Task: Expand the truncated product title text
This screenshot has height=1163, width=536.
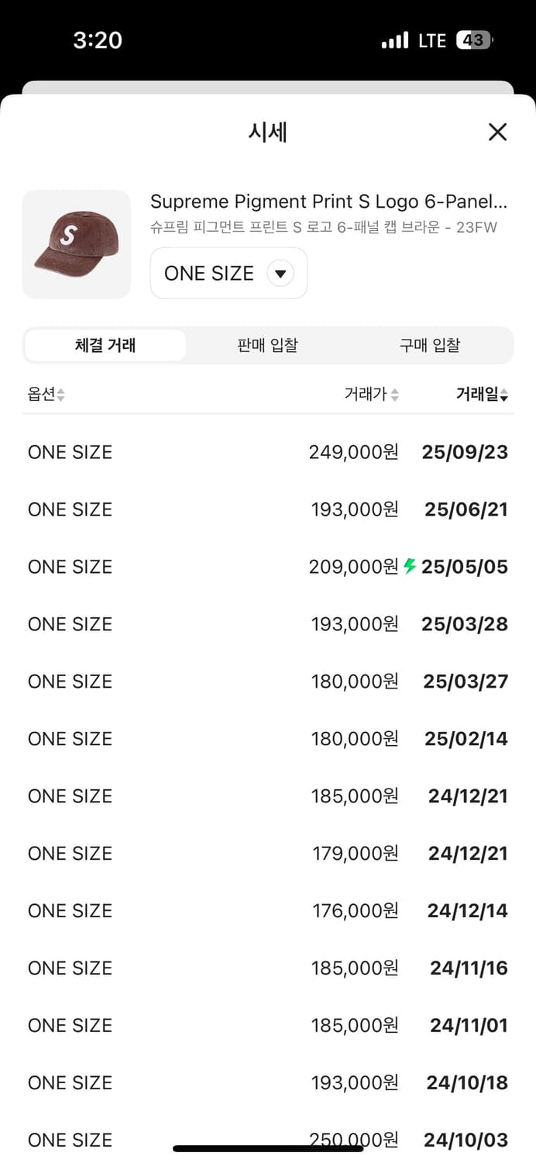Action: pyautogui.click(x=329, y=201)
